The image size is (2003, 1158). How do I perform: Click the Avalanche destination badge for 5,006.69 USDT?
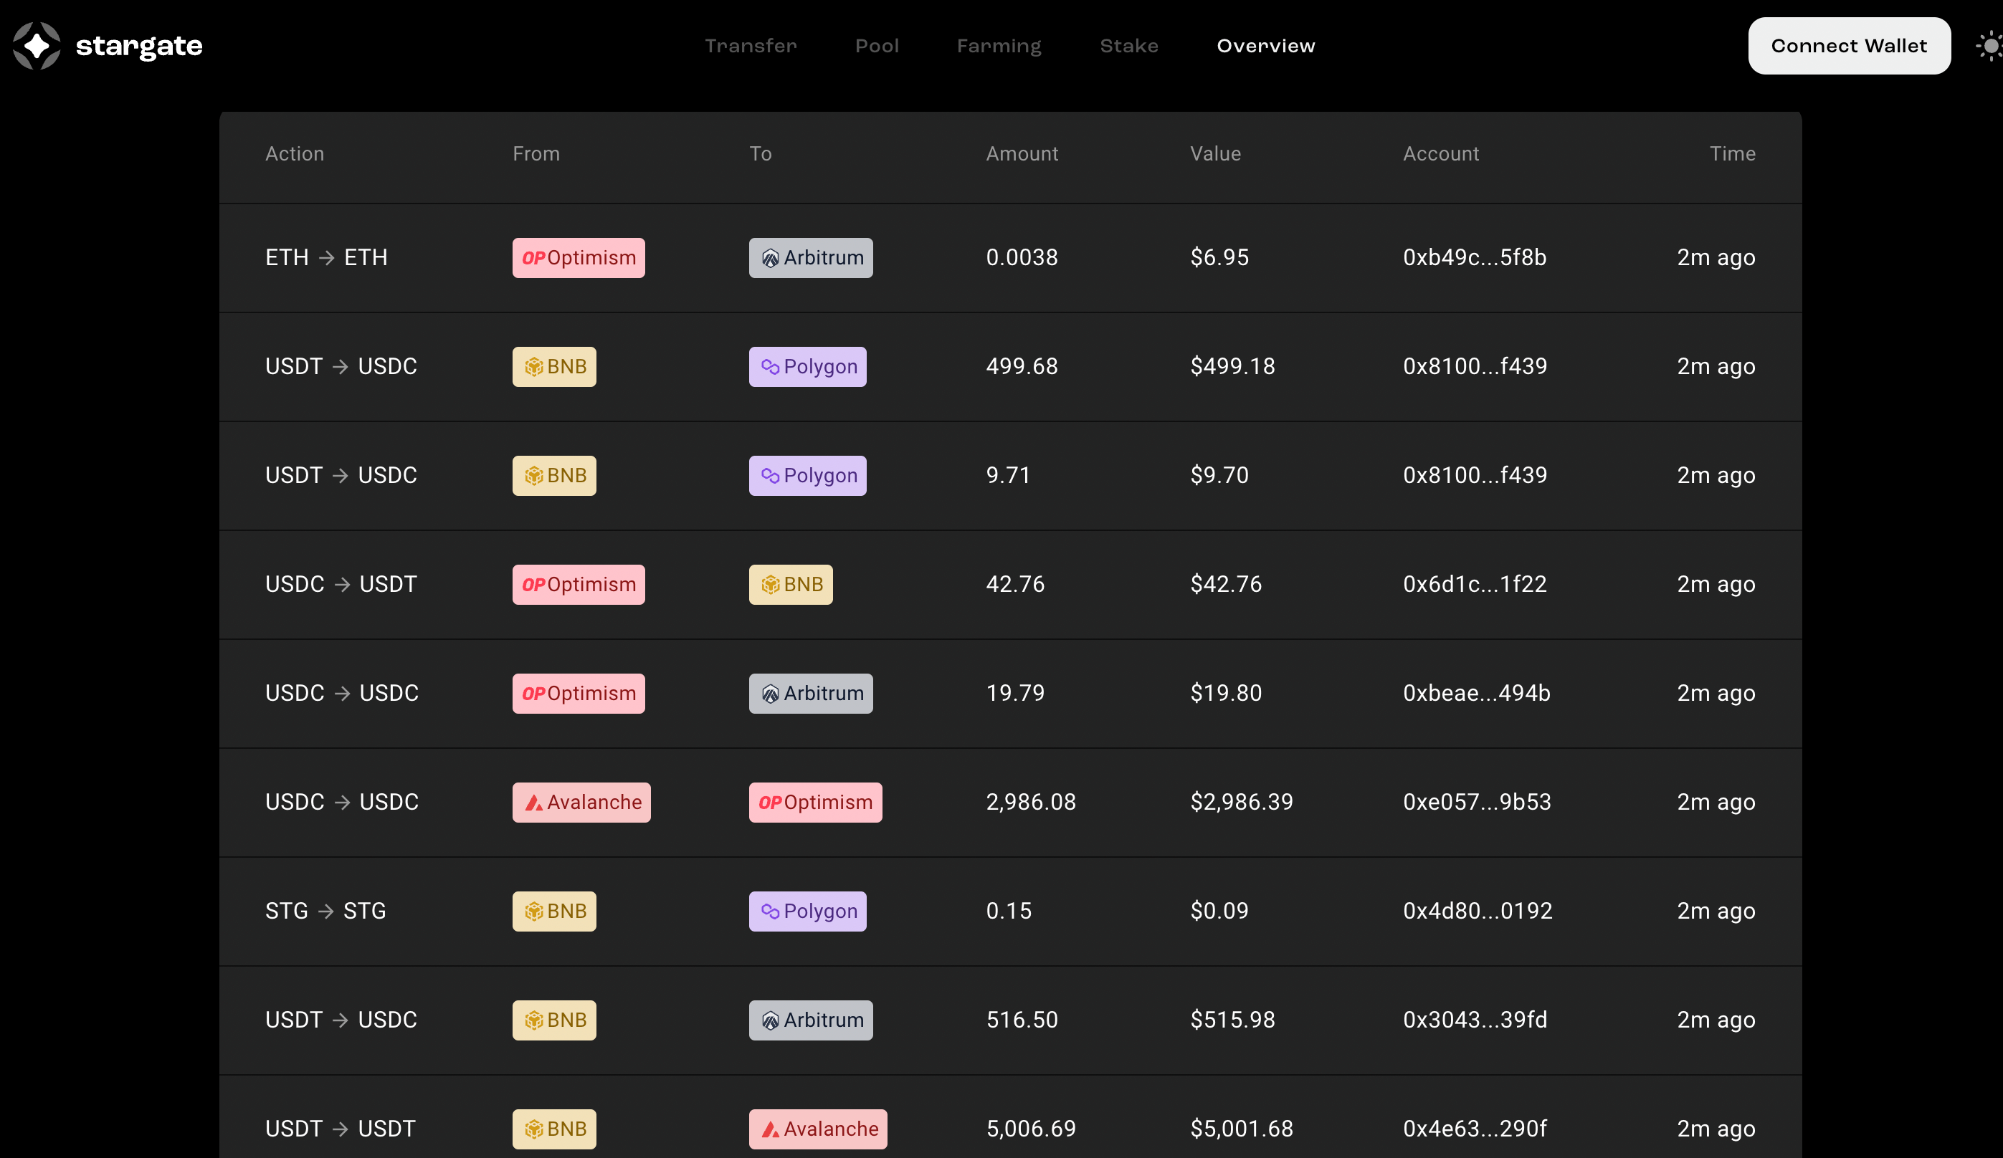[x=818, y=1129]
